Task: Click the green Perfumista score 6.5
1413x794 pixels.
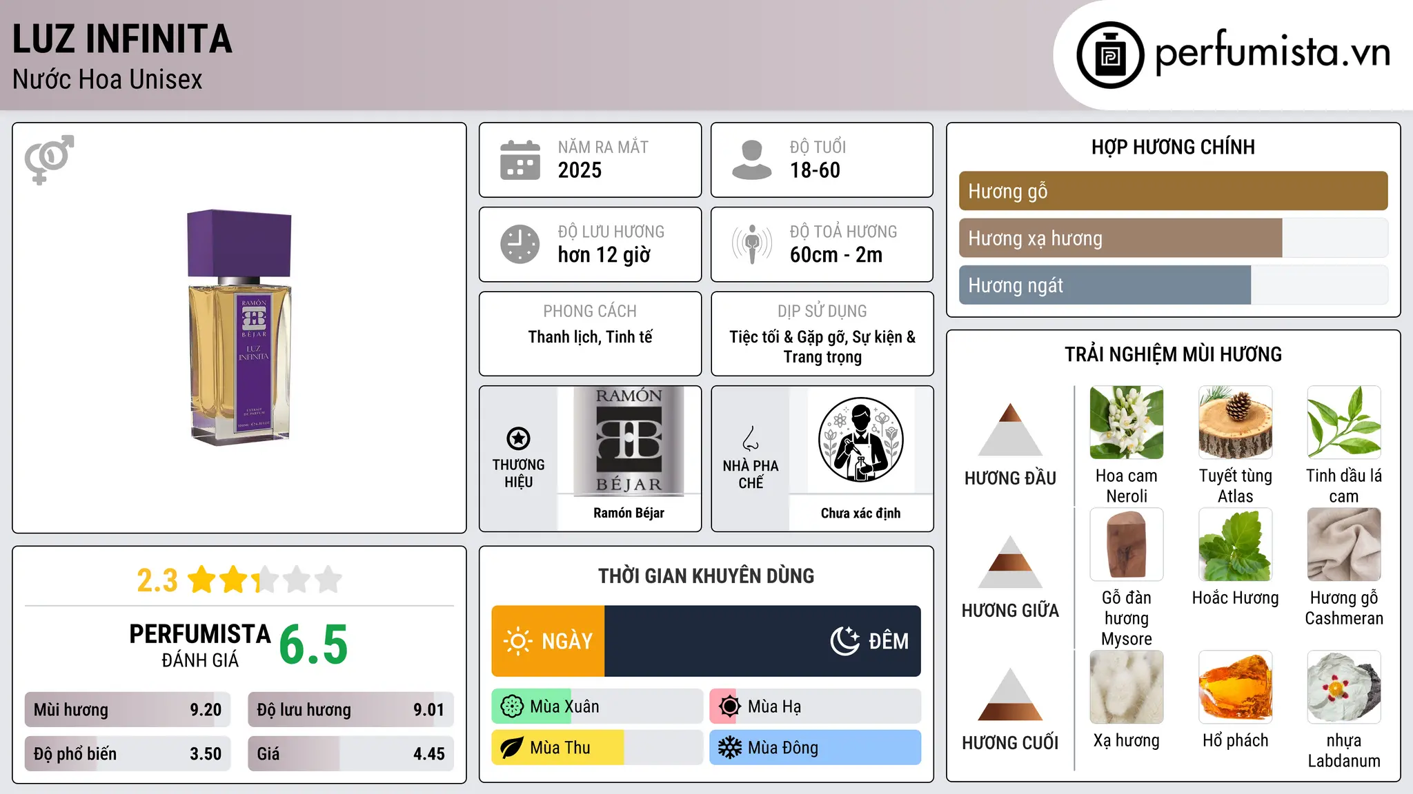Action: pos(313,645)
